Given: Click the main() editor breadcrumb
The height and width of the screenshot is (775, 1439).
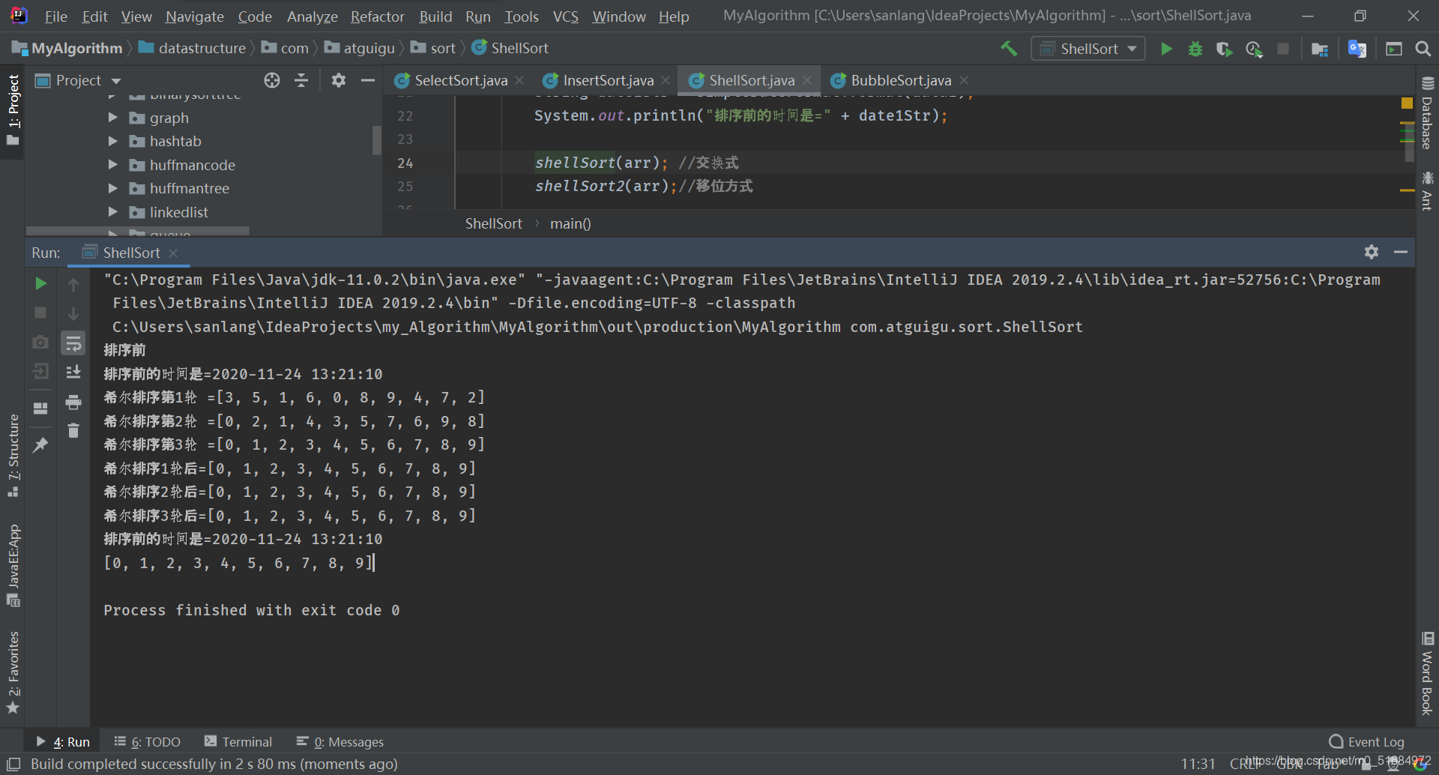Looking at the screenshot, I should coord(570,223).
